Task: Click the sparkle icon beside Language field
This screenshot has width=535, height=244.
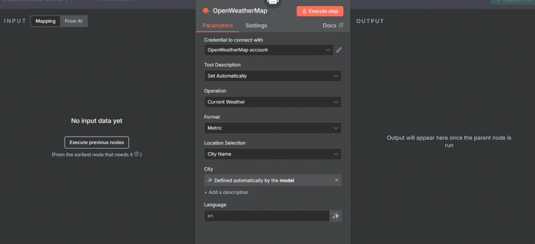Action: 336,216
